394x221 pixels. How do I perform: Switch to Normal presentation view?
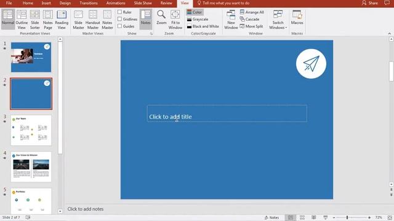pos(8,19)
